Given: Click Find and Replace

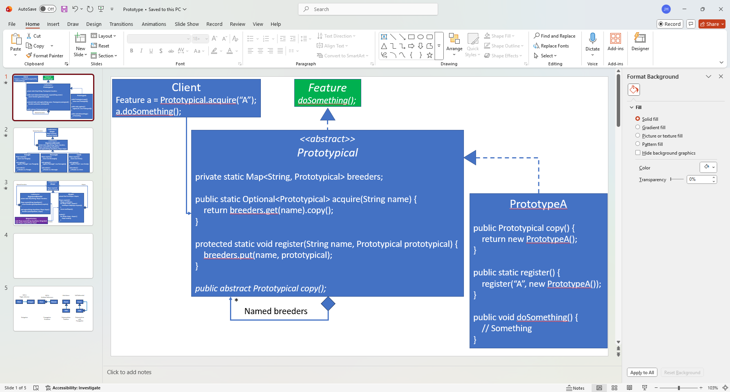Looking at the screenshot, I should (x=554, y=36).
